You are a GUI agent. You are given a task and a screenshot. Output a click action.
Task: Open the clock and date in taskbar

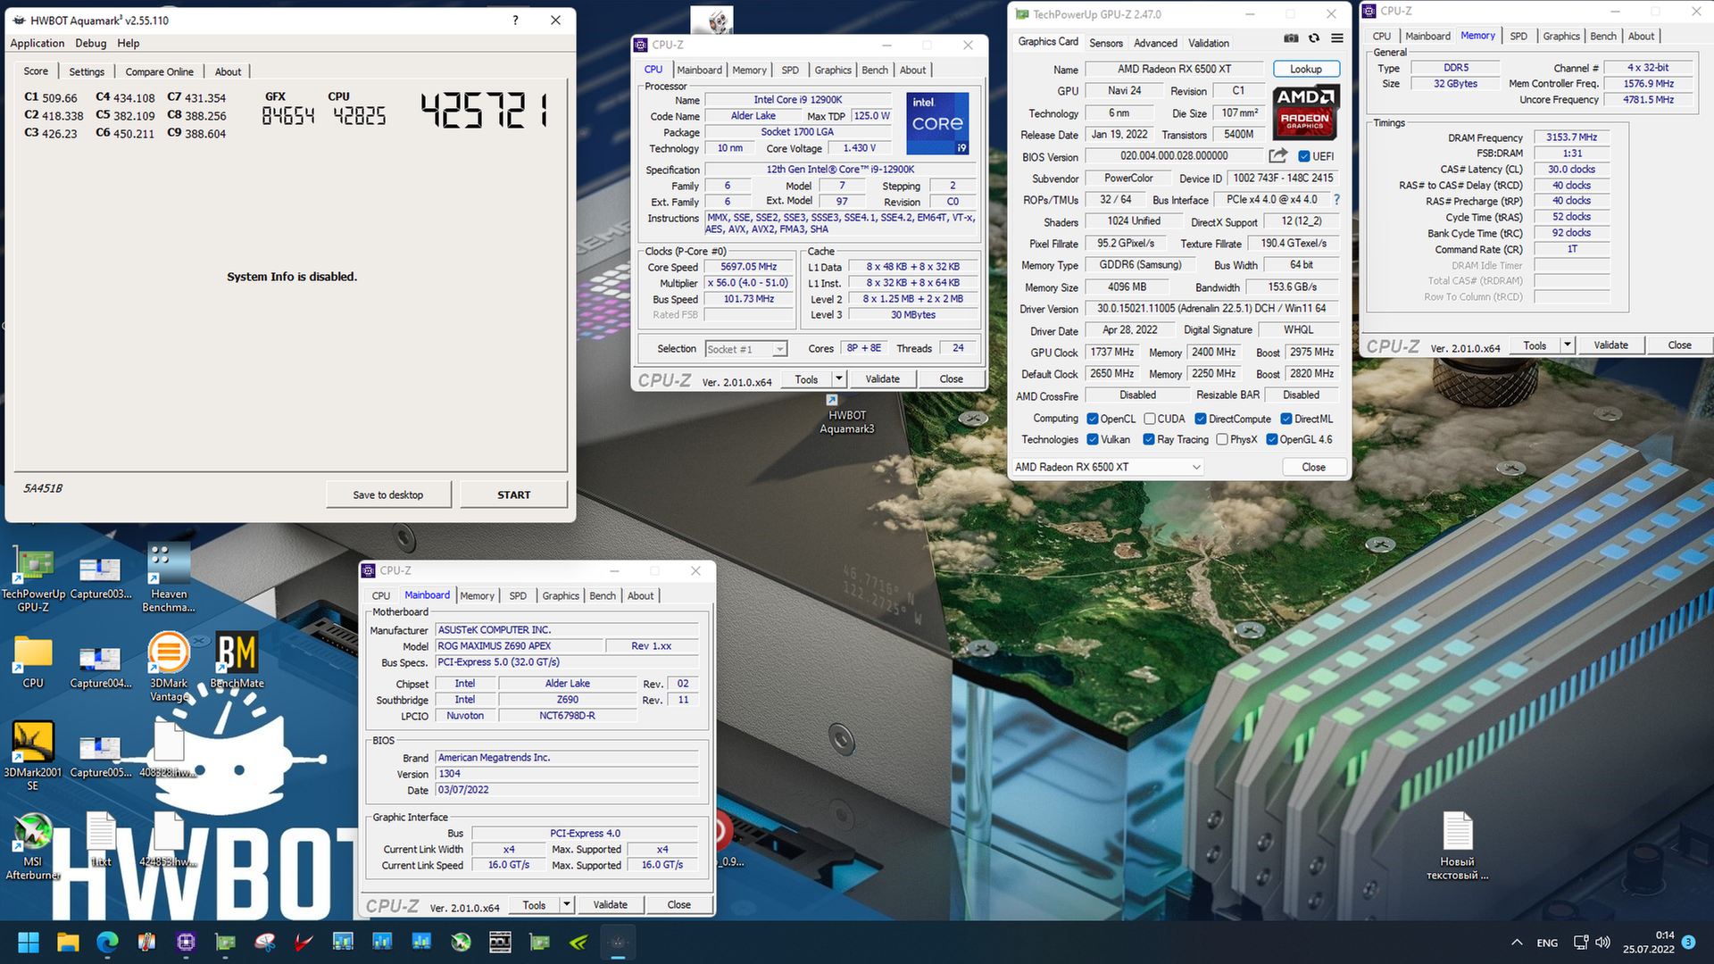coord(1648,943)
